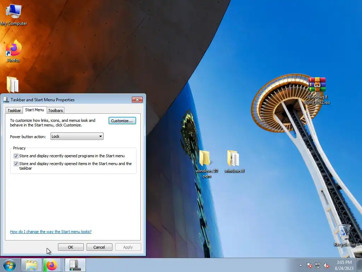The height and width of the screenshot is (272, 362).
Task: Switch to Firefox in the taskbar
Action: coord(52,265)
